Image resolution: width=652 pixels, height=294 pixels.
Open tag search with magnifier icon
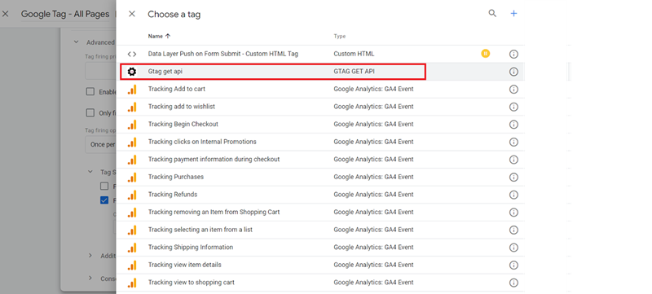coord(492,13)
